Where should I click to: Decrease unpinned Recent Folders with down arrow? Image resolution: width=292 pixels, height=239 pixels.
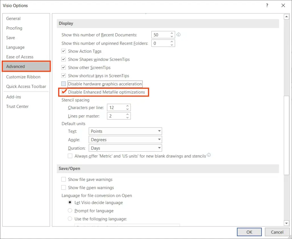172,45
